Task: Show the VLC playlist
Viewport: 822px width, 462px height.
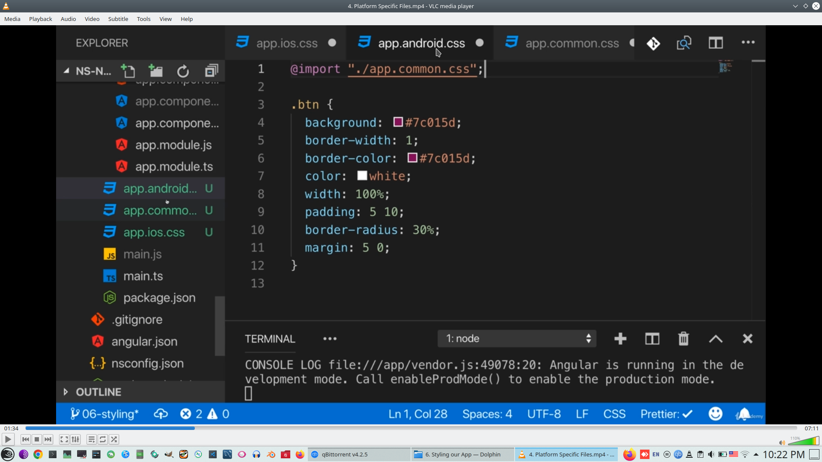Action: [91, 439]
